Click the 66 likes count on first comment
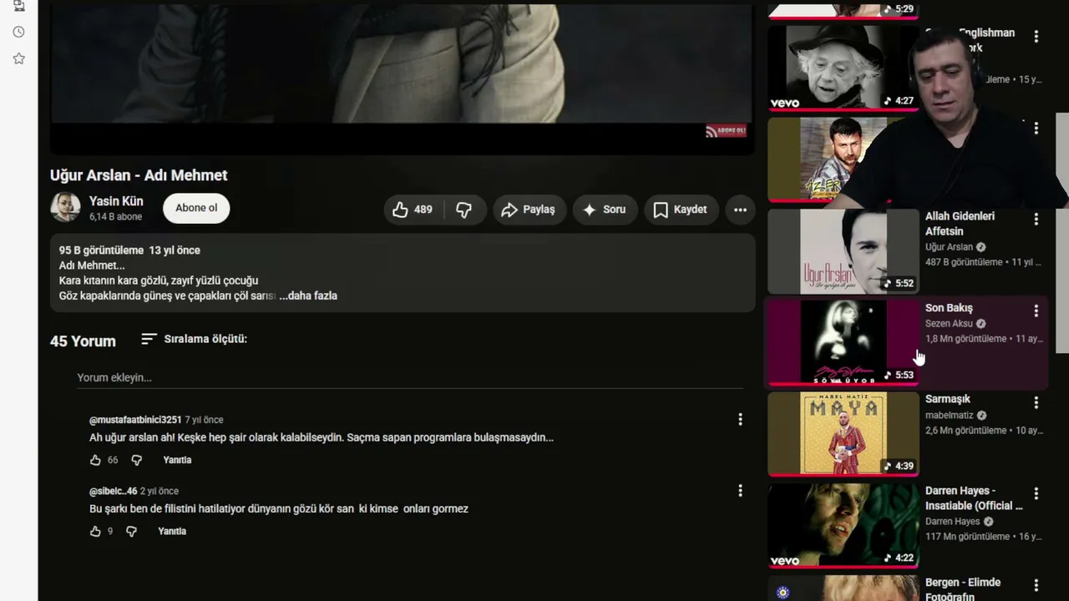Viewport: 1069px width, 601px height. click(x=113, y=460)
